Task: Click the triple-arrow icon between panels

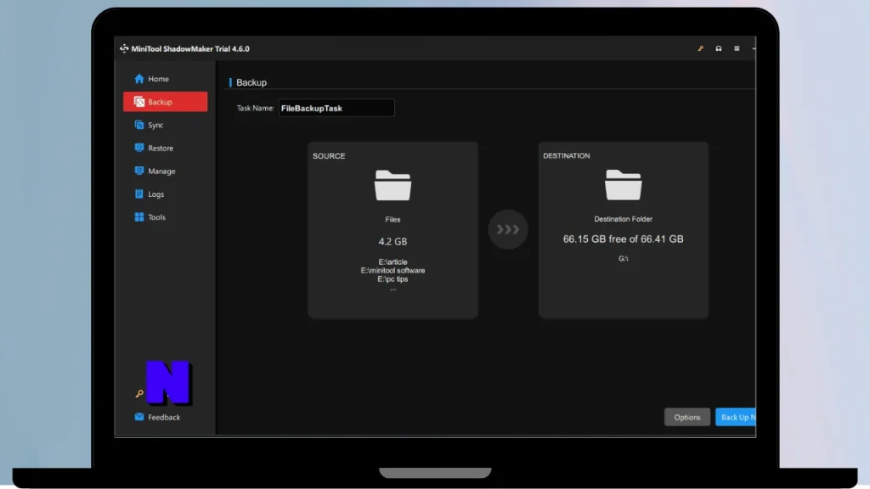Action: tap(508, 229)
